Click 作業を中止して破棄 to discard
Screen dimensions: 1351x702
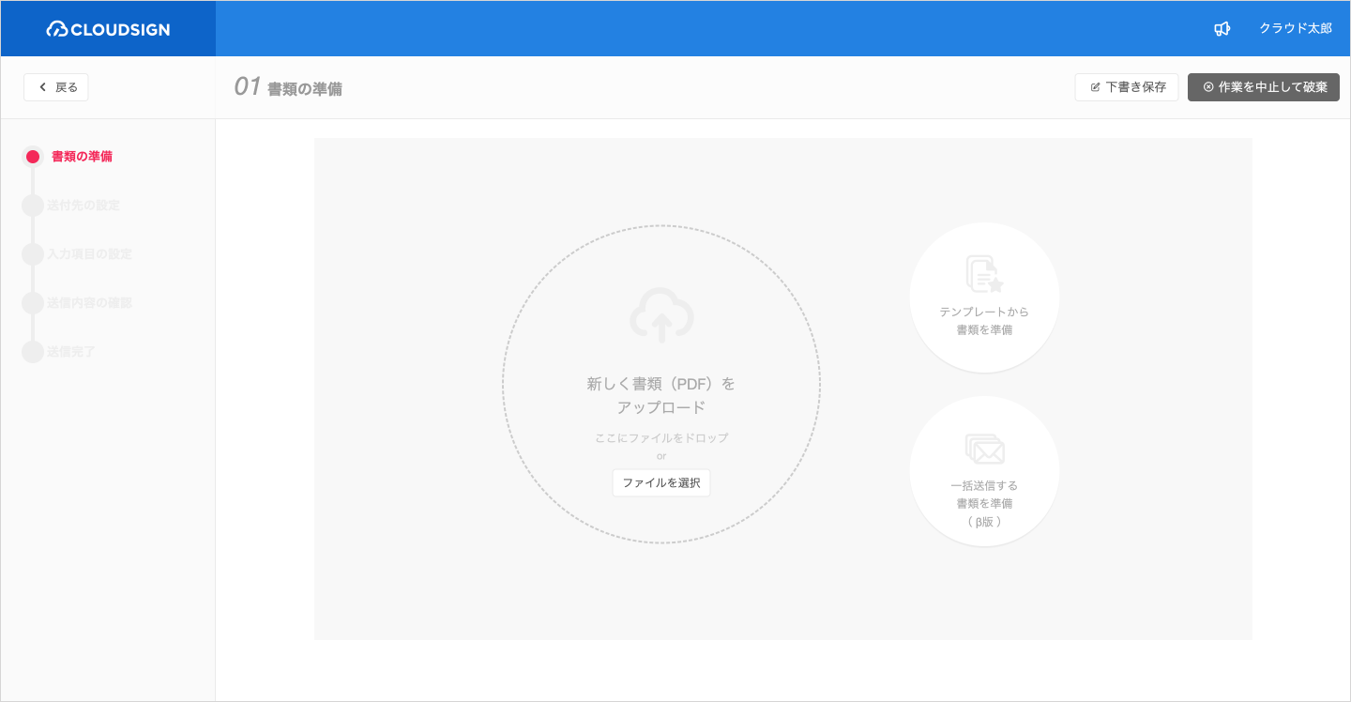[x=1264, y=87]
